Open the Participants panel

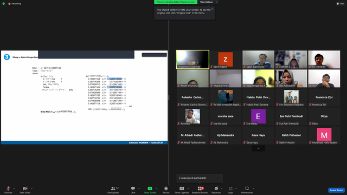(x=113, y=190)
